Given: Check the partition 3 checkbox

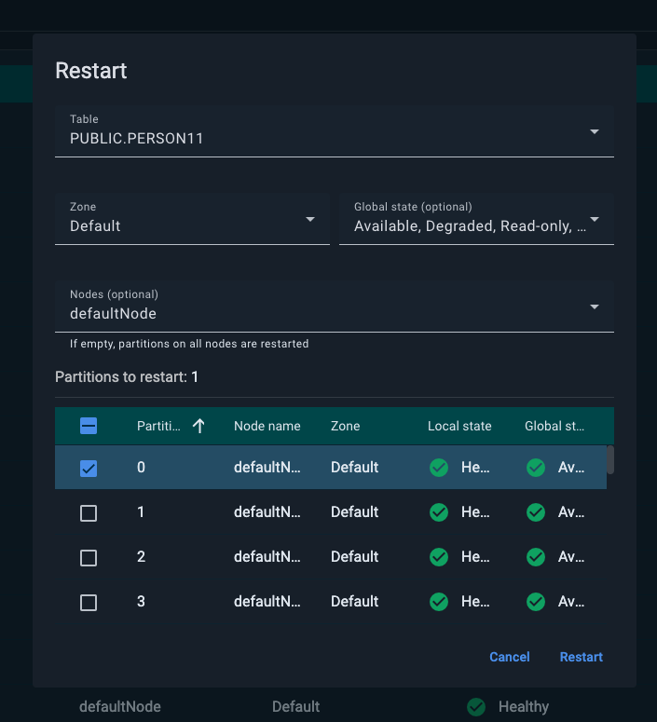Looking at the screenshot, I should tap(89, 602).
